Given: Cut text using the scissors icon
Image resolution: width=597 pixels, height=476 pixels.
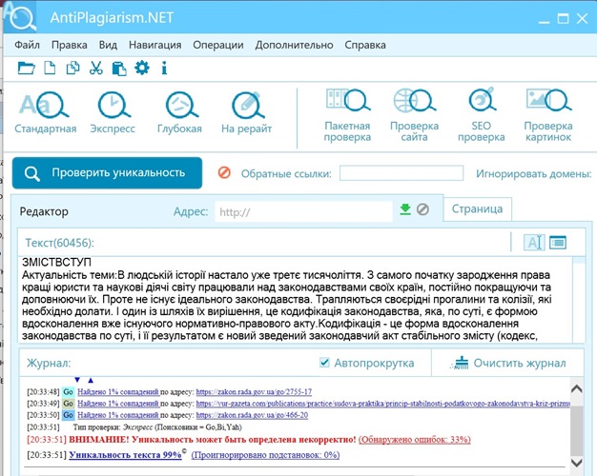Looking at the screenshot, I should click(x=96, y=69).
